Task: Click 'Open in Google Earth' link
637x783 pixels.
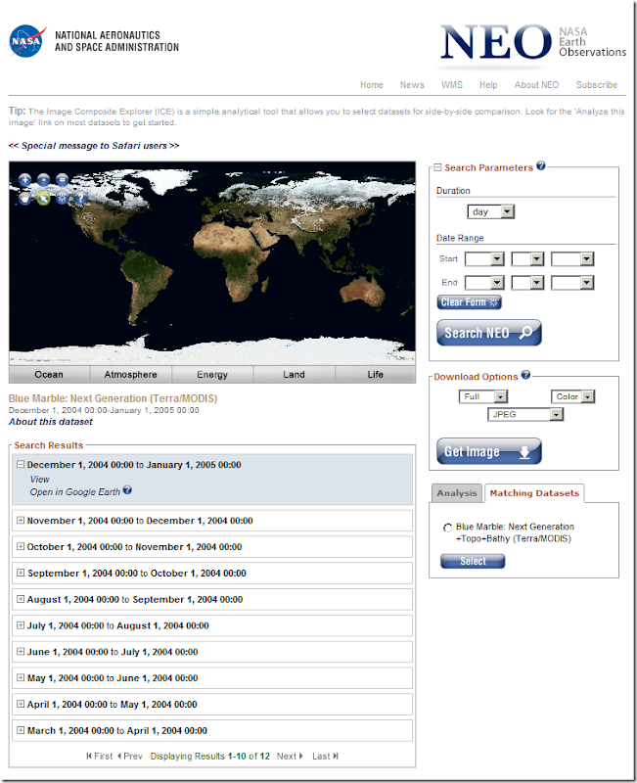Action: pyautogui.click(x=75, y=492)
